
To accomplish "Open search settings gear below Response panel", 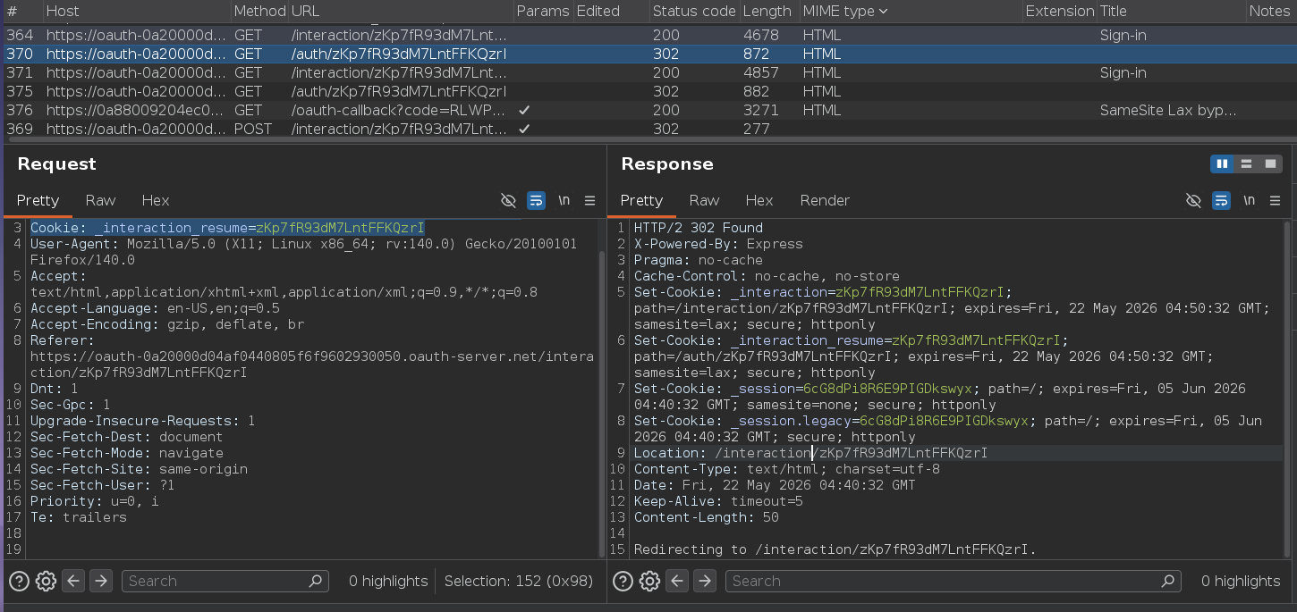I will click(x=649, y=581).
